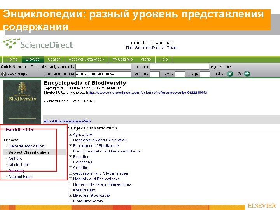Open the search tips help icon

coord(3,74)
